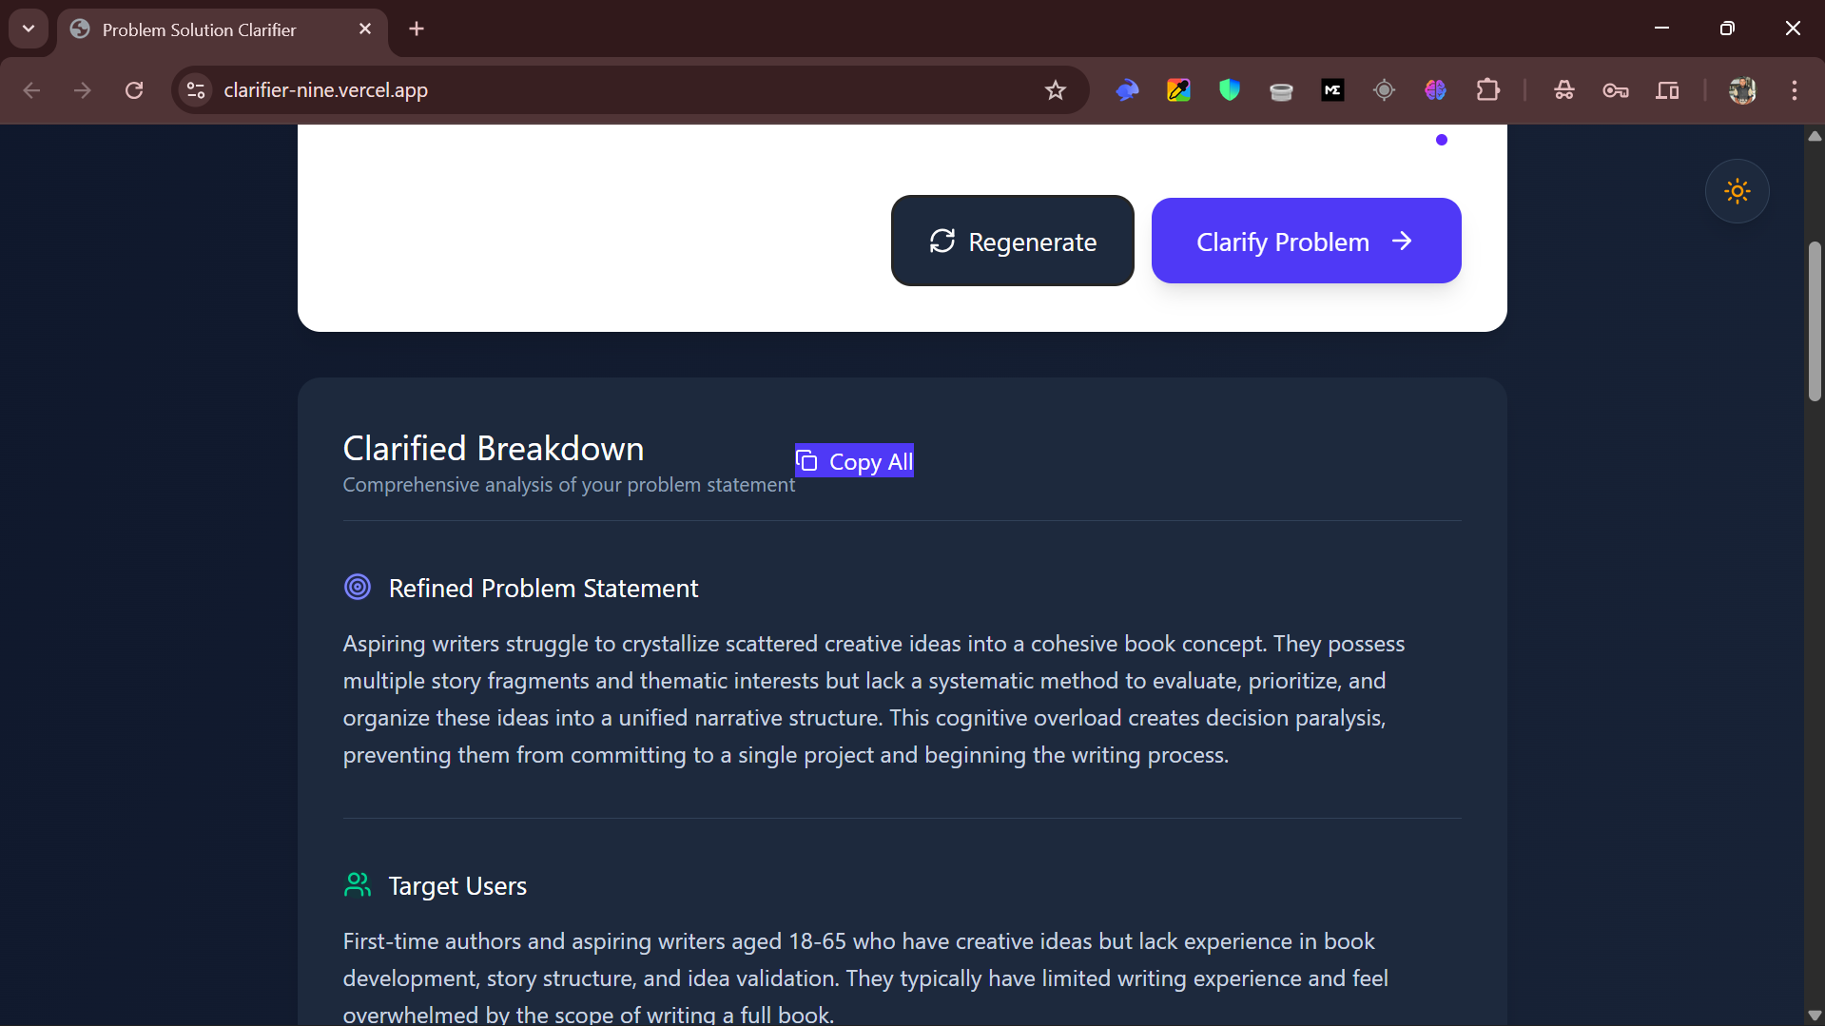The width and height of the screenshot is (1825, 1026).
Task: Reload the current page
Action: [x=134, y=90]
